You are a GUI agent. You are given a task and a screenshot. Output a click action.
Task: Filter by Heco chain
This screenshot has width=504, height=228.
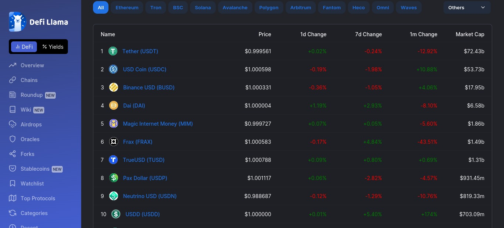359,7
